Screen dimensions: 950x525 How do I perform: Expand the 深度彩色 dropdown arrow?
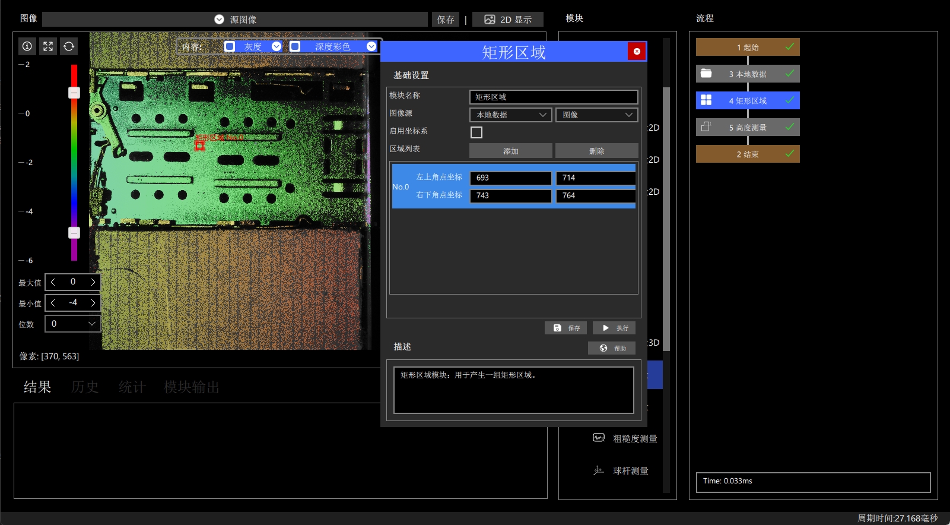pyautogui.click(x=371, y=46)
